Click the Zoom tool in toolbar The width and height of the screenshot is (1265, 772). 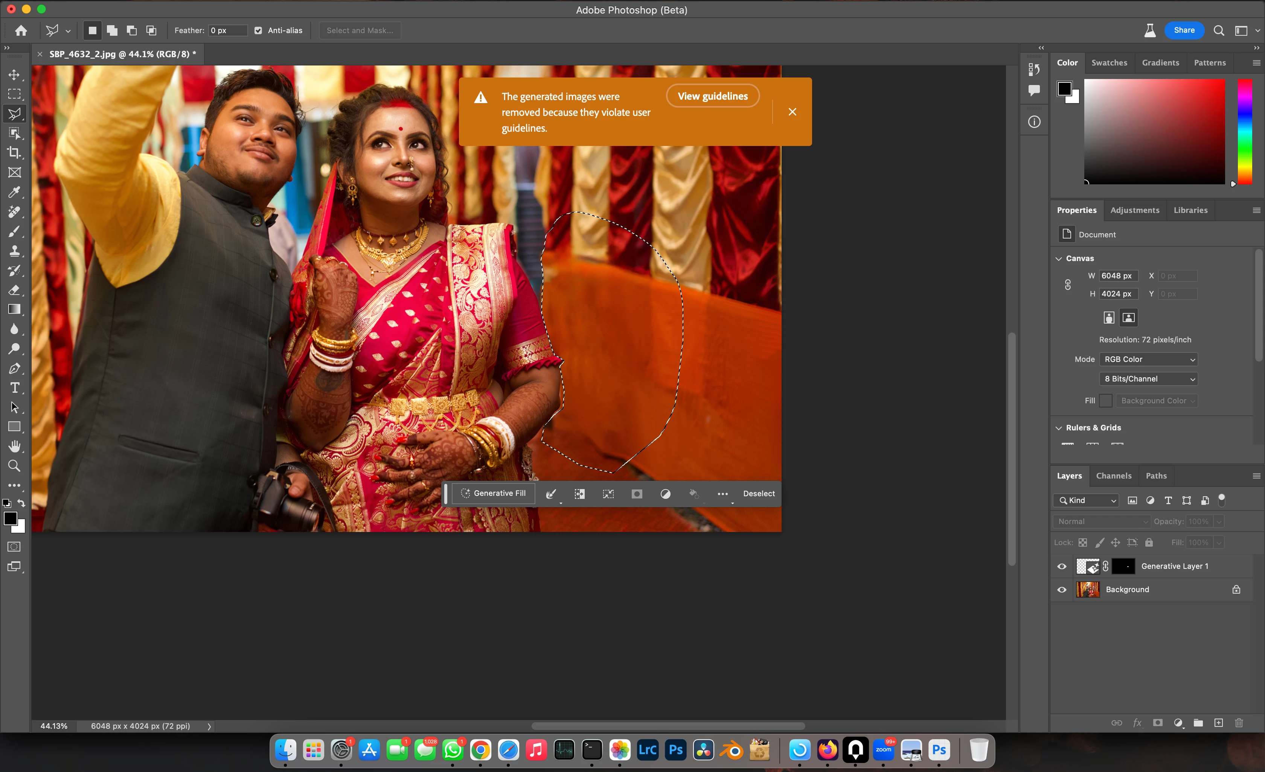pyautogui.click(x=14, y=466)
